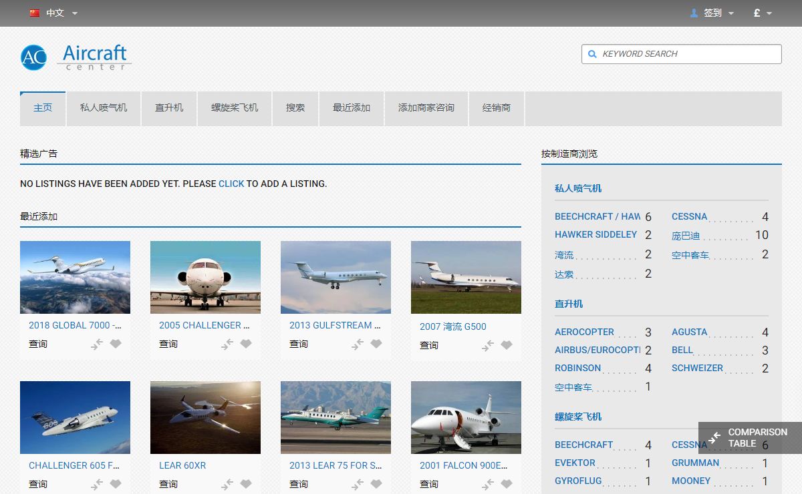Open the 螺旋桨飞机 sidebar heading
The image size is (802, 494).
578,417
